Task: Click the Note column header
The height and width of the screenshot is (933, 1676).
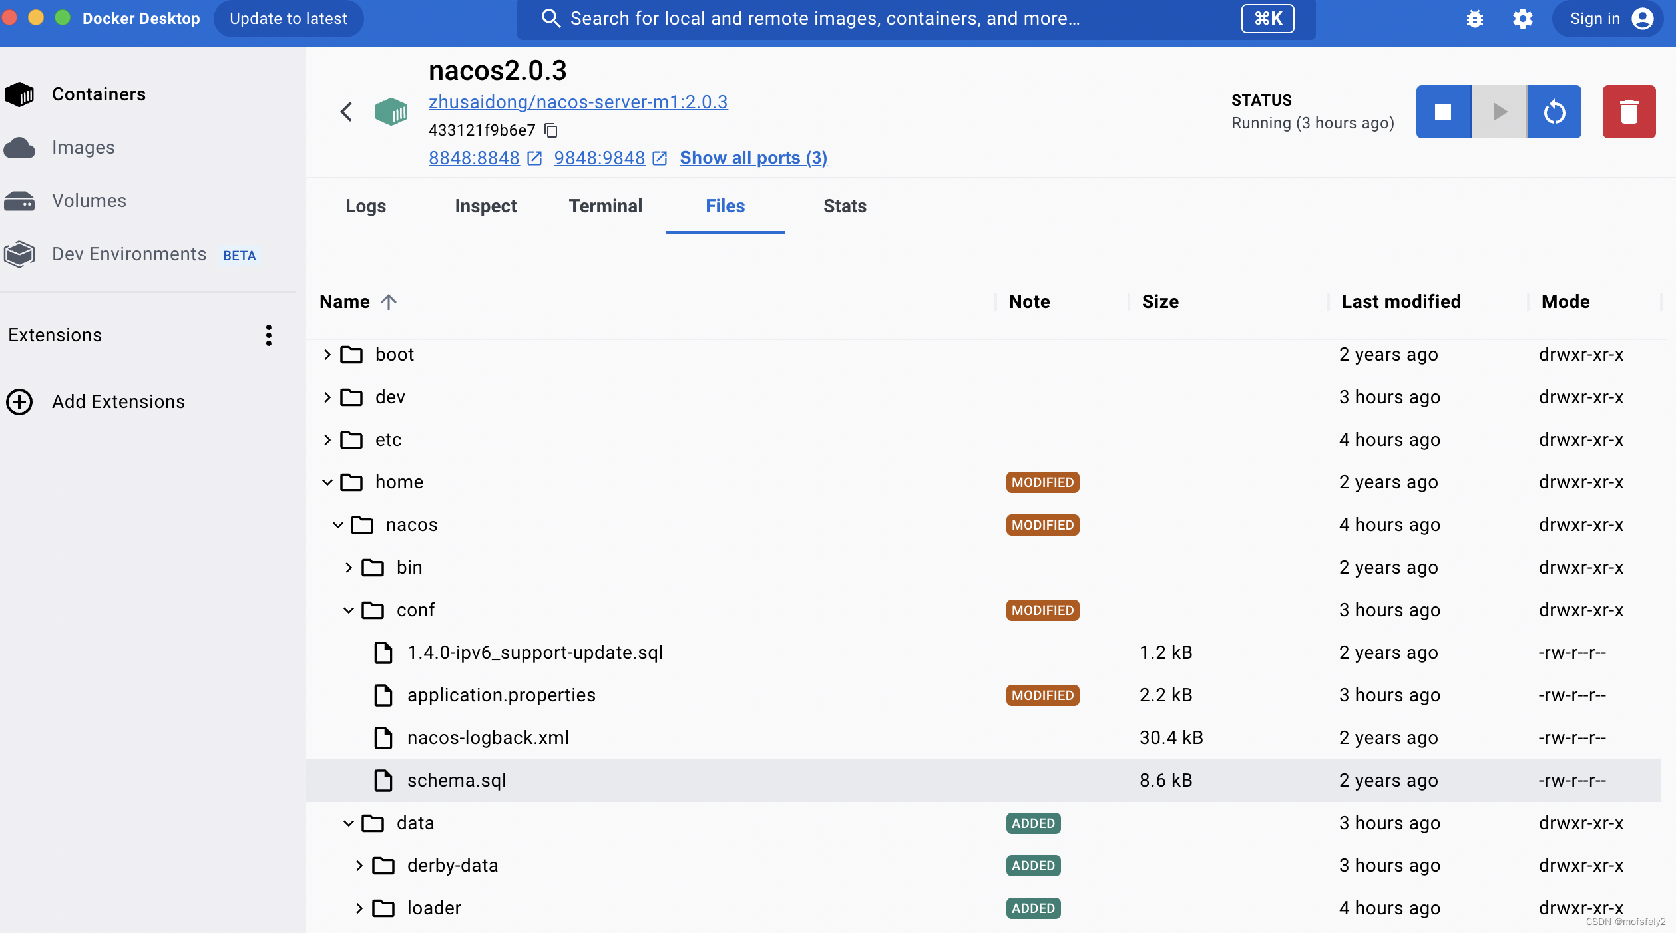Action: pos(1029,302)
